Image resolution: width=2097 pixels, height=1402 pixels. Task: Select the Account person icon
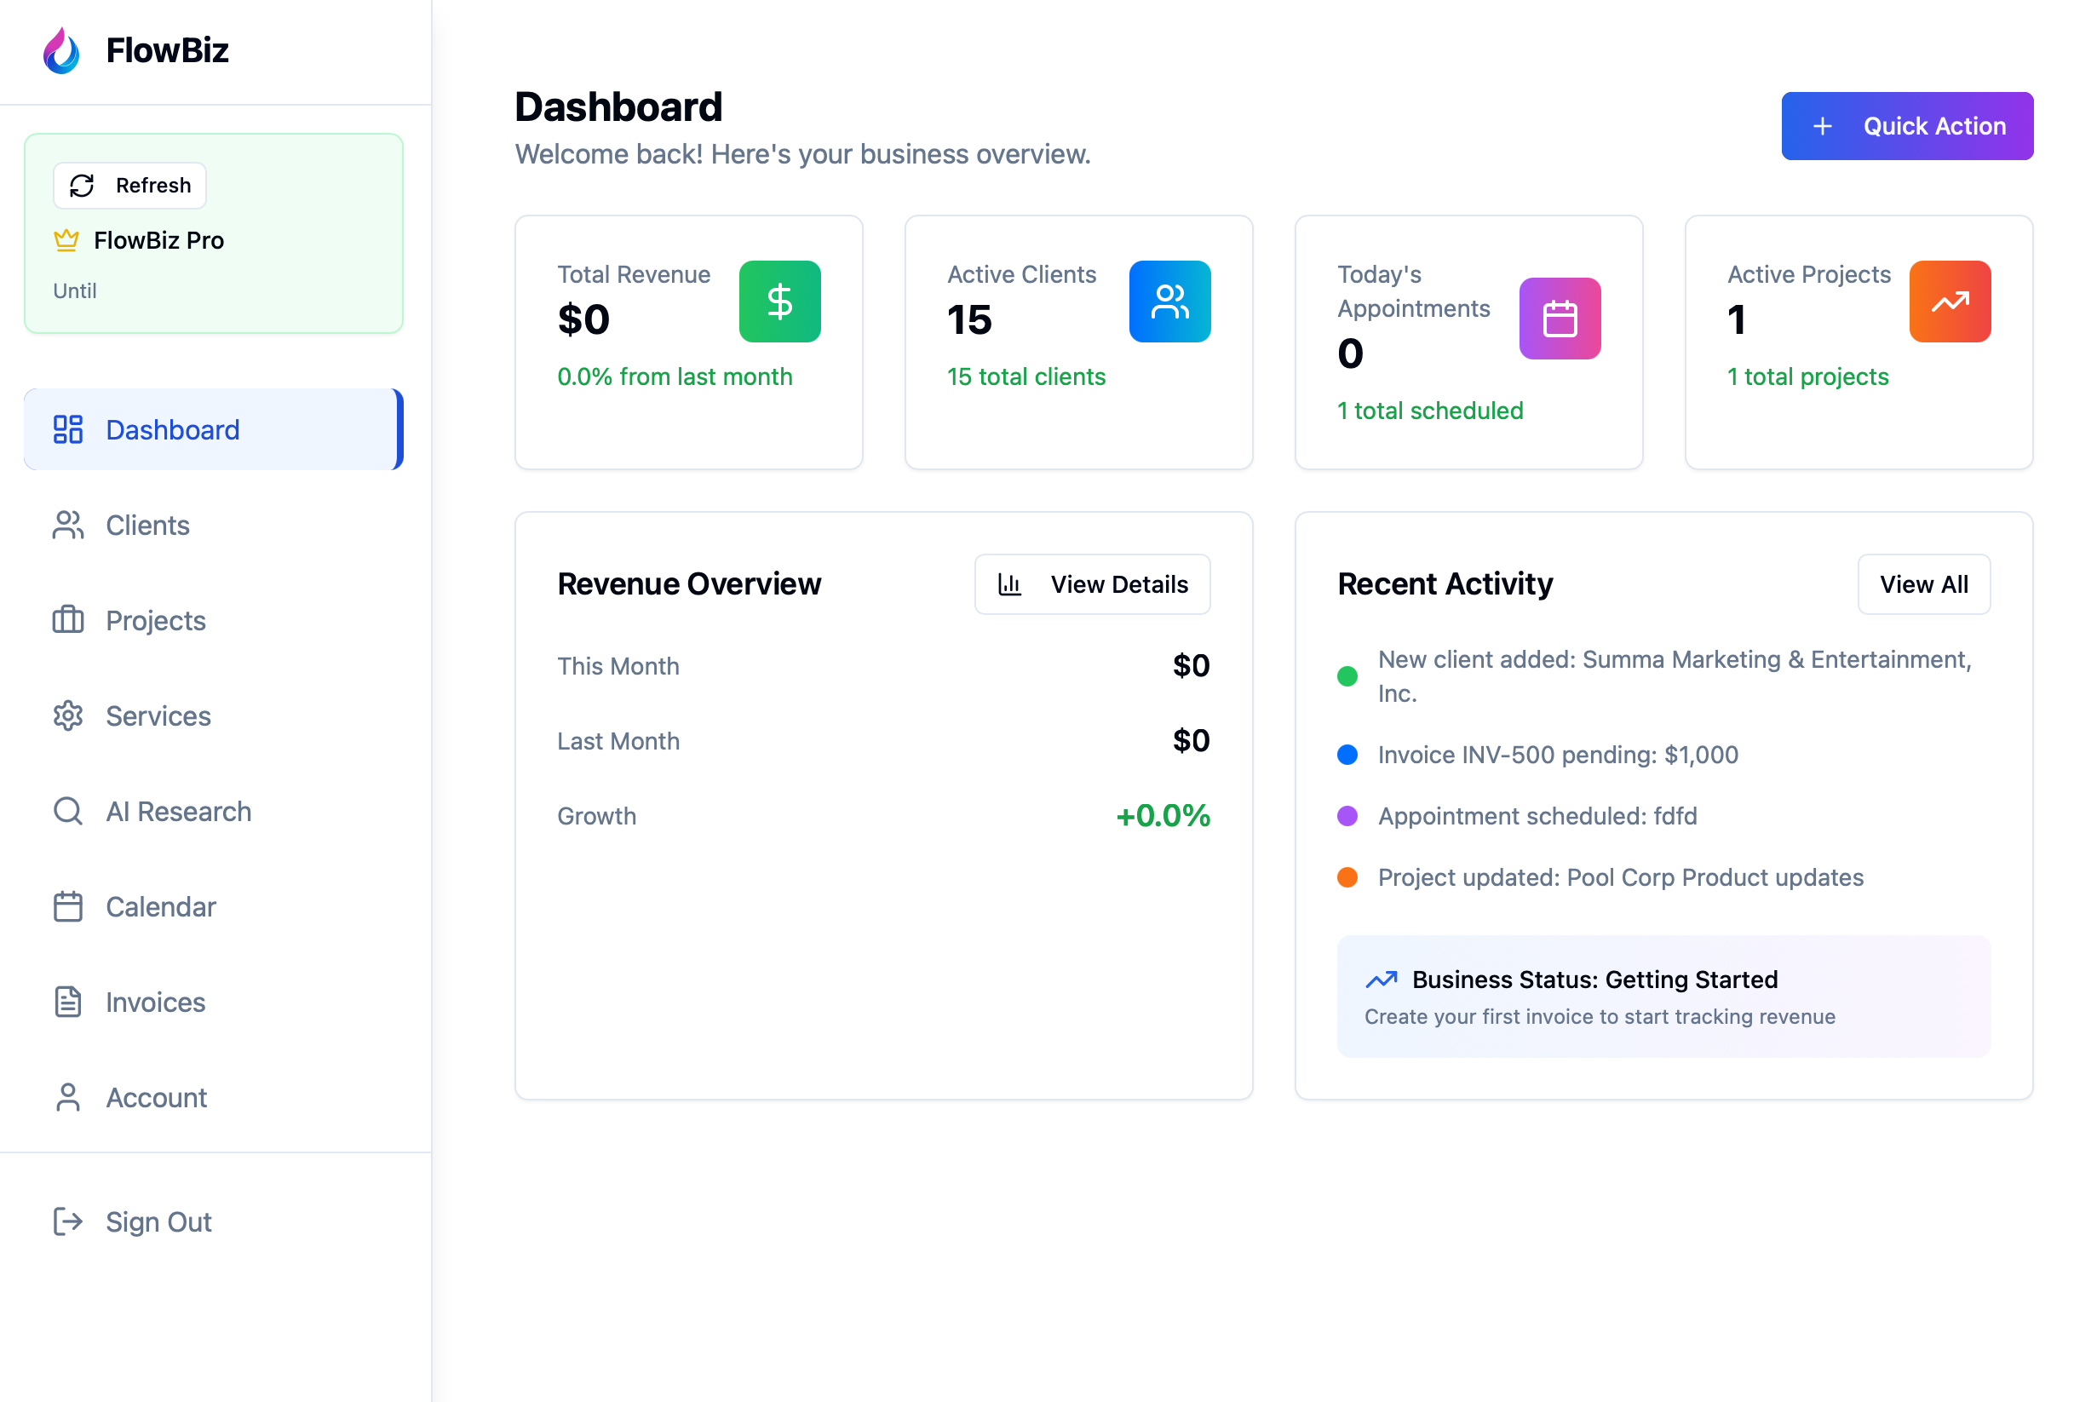pyautogui.click(x=67, y=1097)
